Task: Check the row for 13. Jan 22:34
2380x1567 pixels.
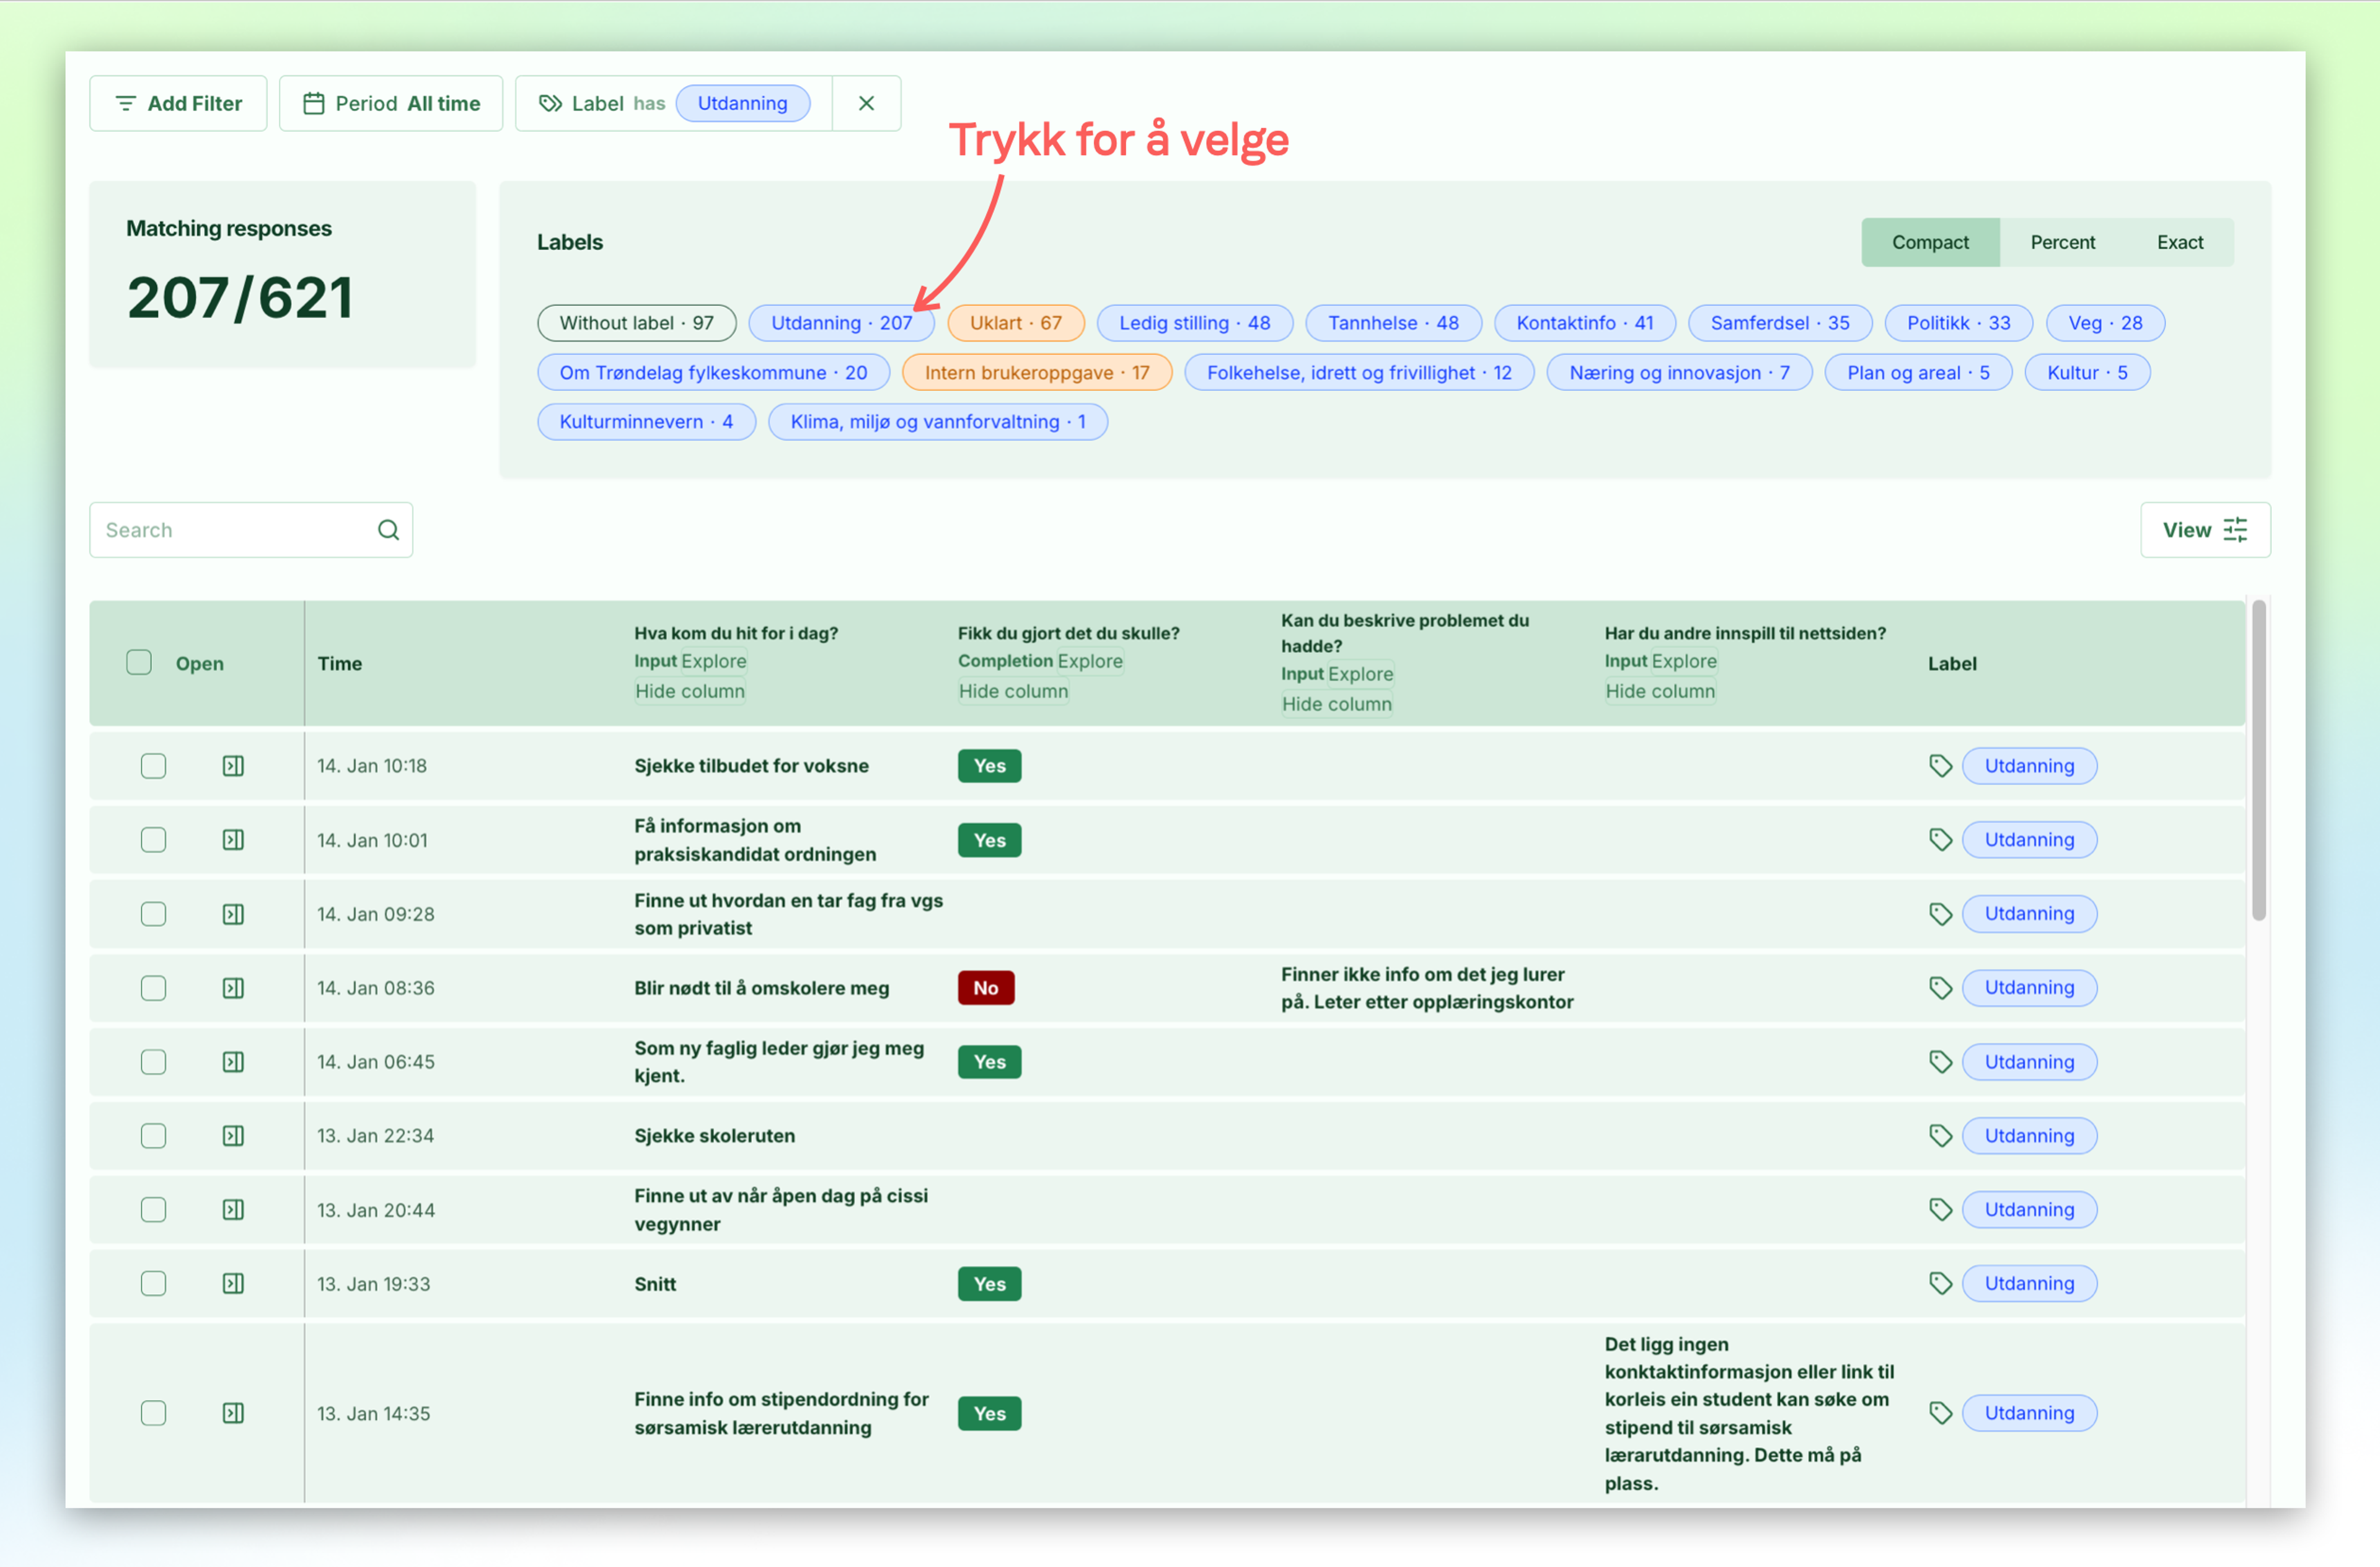Action: click(153, 1136)
